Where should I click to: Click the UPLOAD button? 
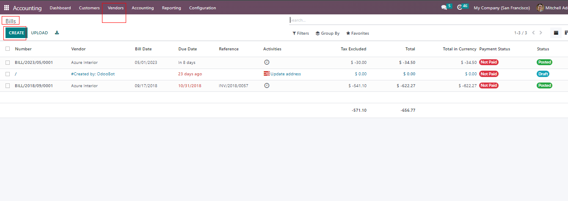tap(39, 33)
